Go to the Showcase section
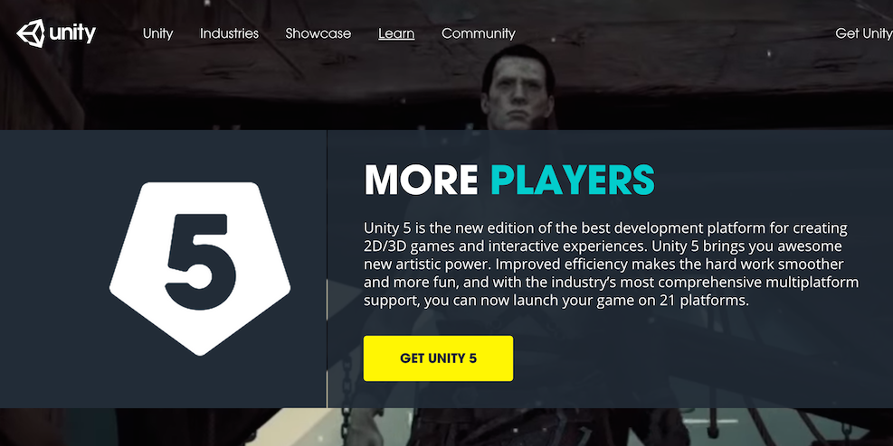 (x=318, y=33)
